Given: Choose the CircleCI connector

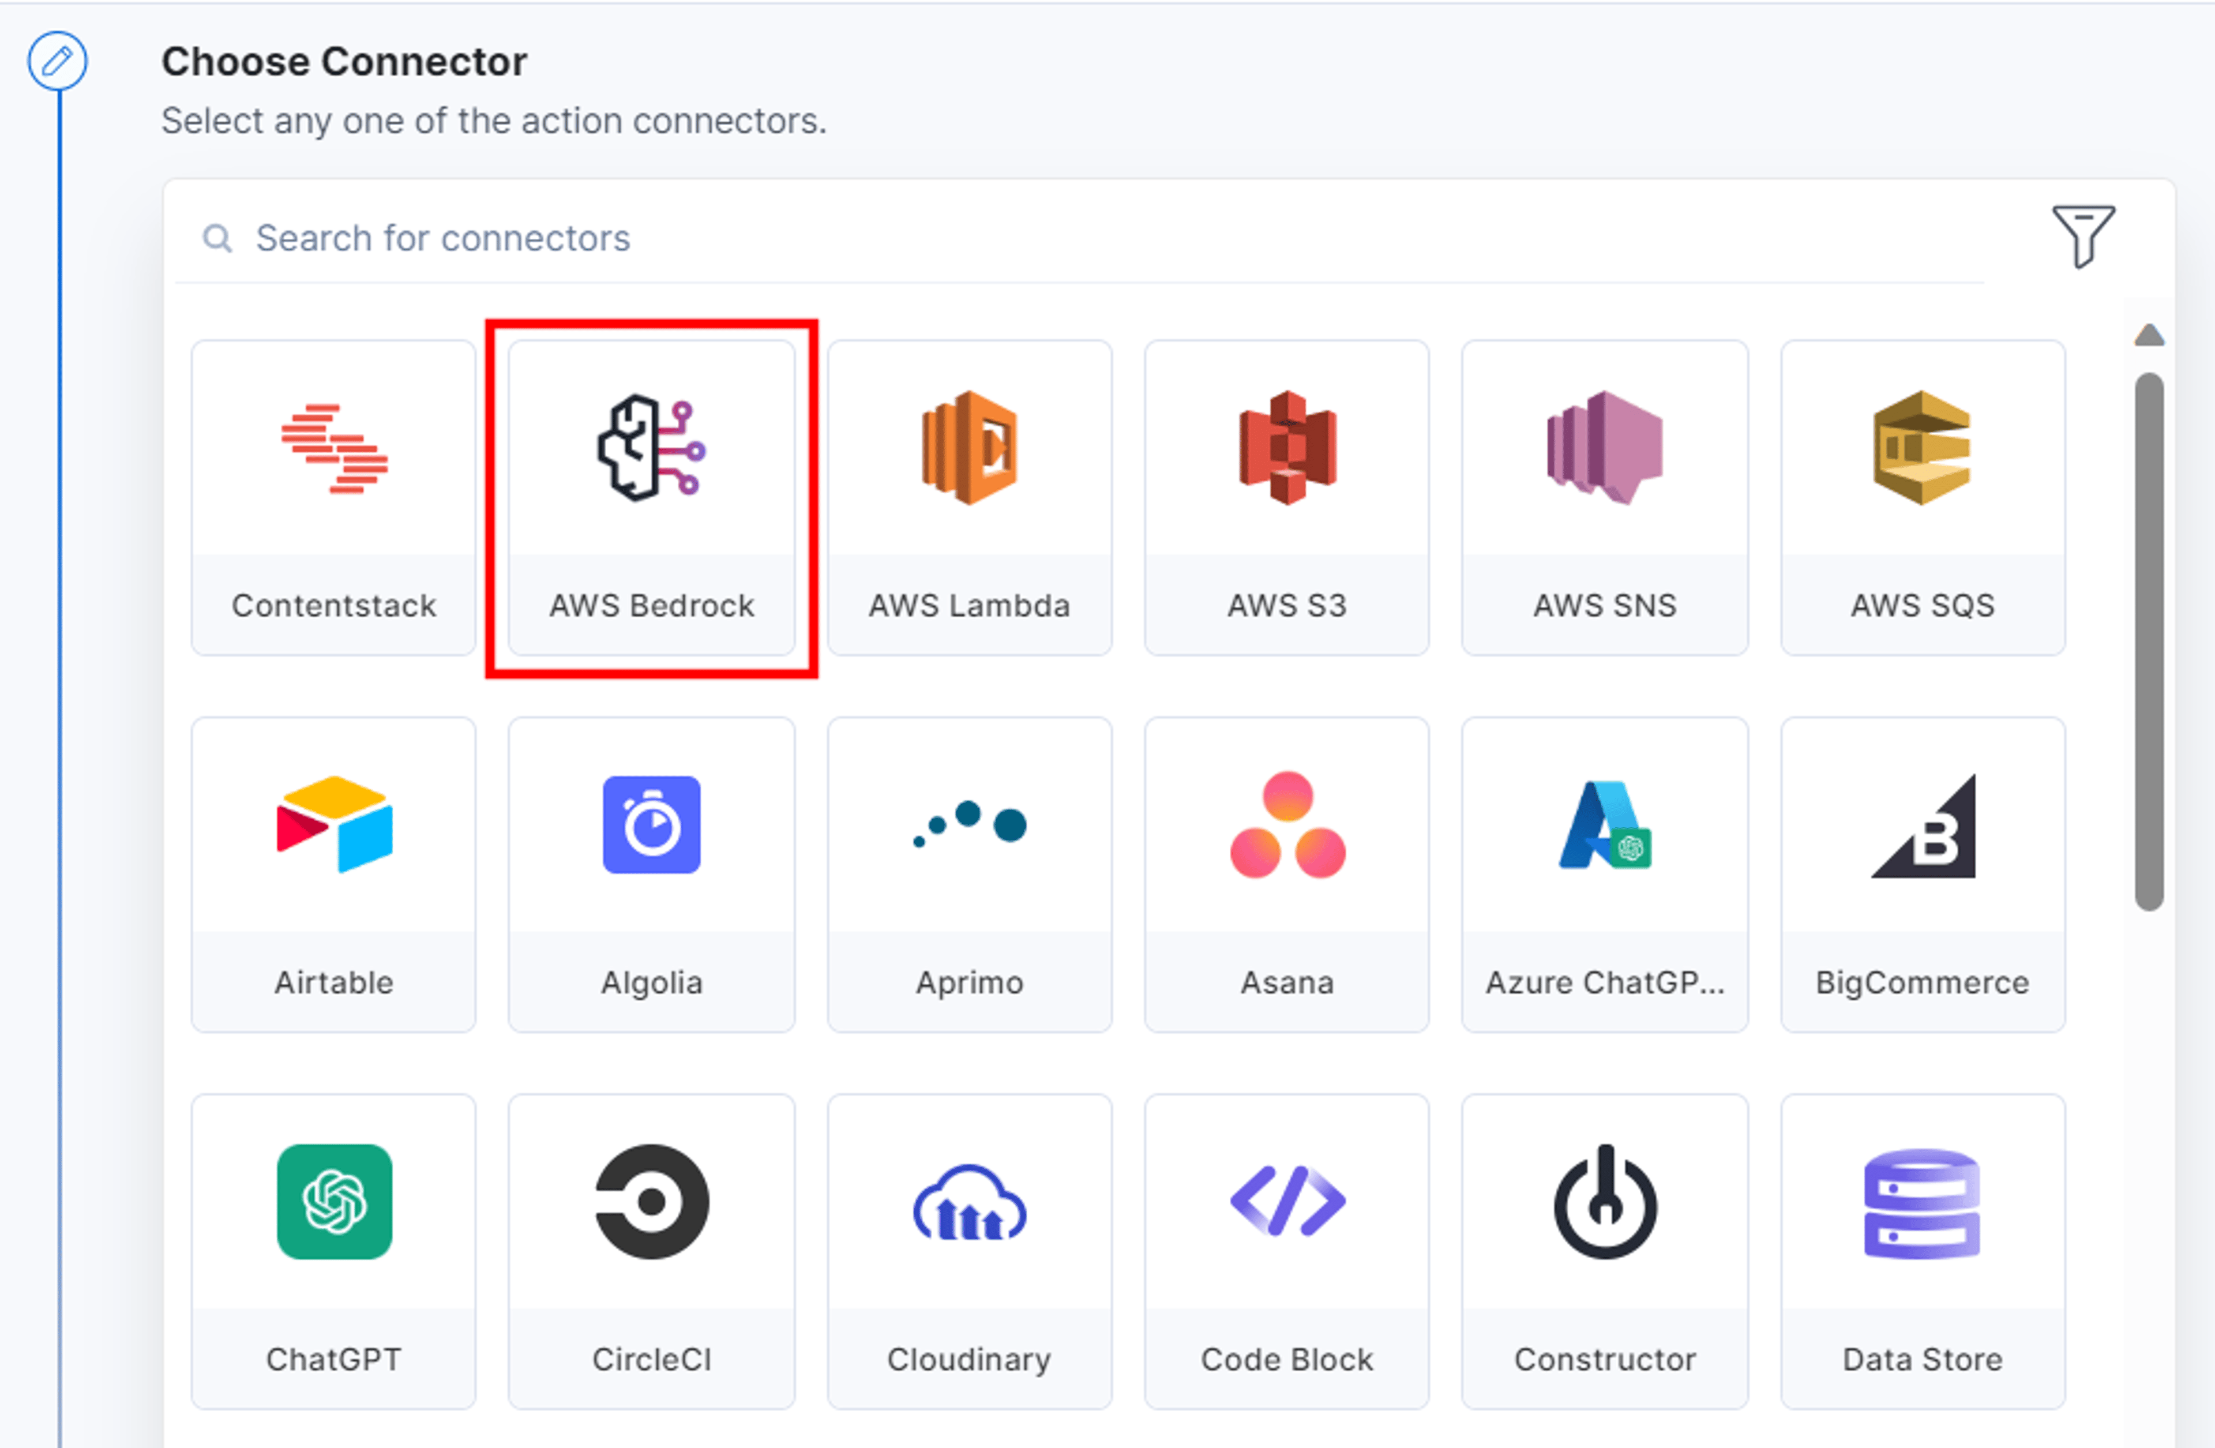Looking at the screenshot, I should (651, 1252).
